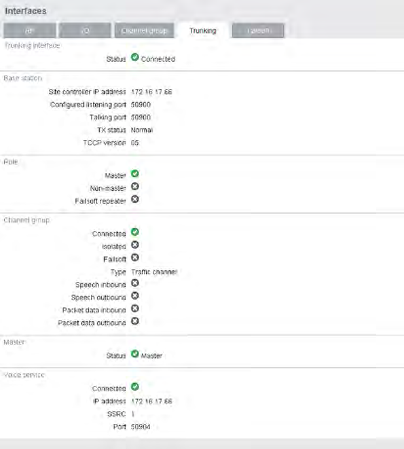The height and width of the screenshot is (449, 404).
Task: Click the Master section status check icon
Action: point(135,354)
